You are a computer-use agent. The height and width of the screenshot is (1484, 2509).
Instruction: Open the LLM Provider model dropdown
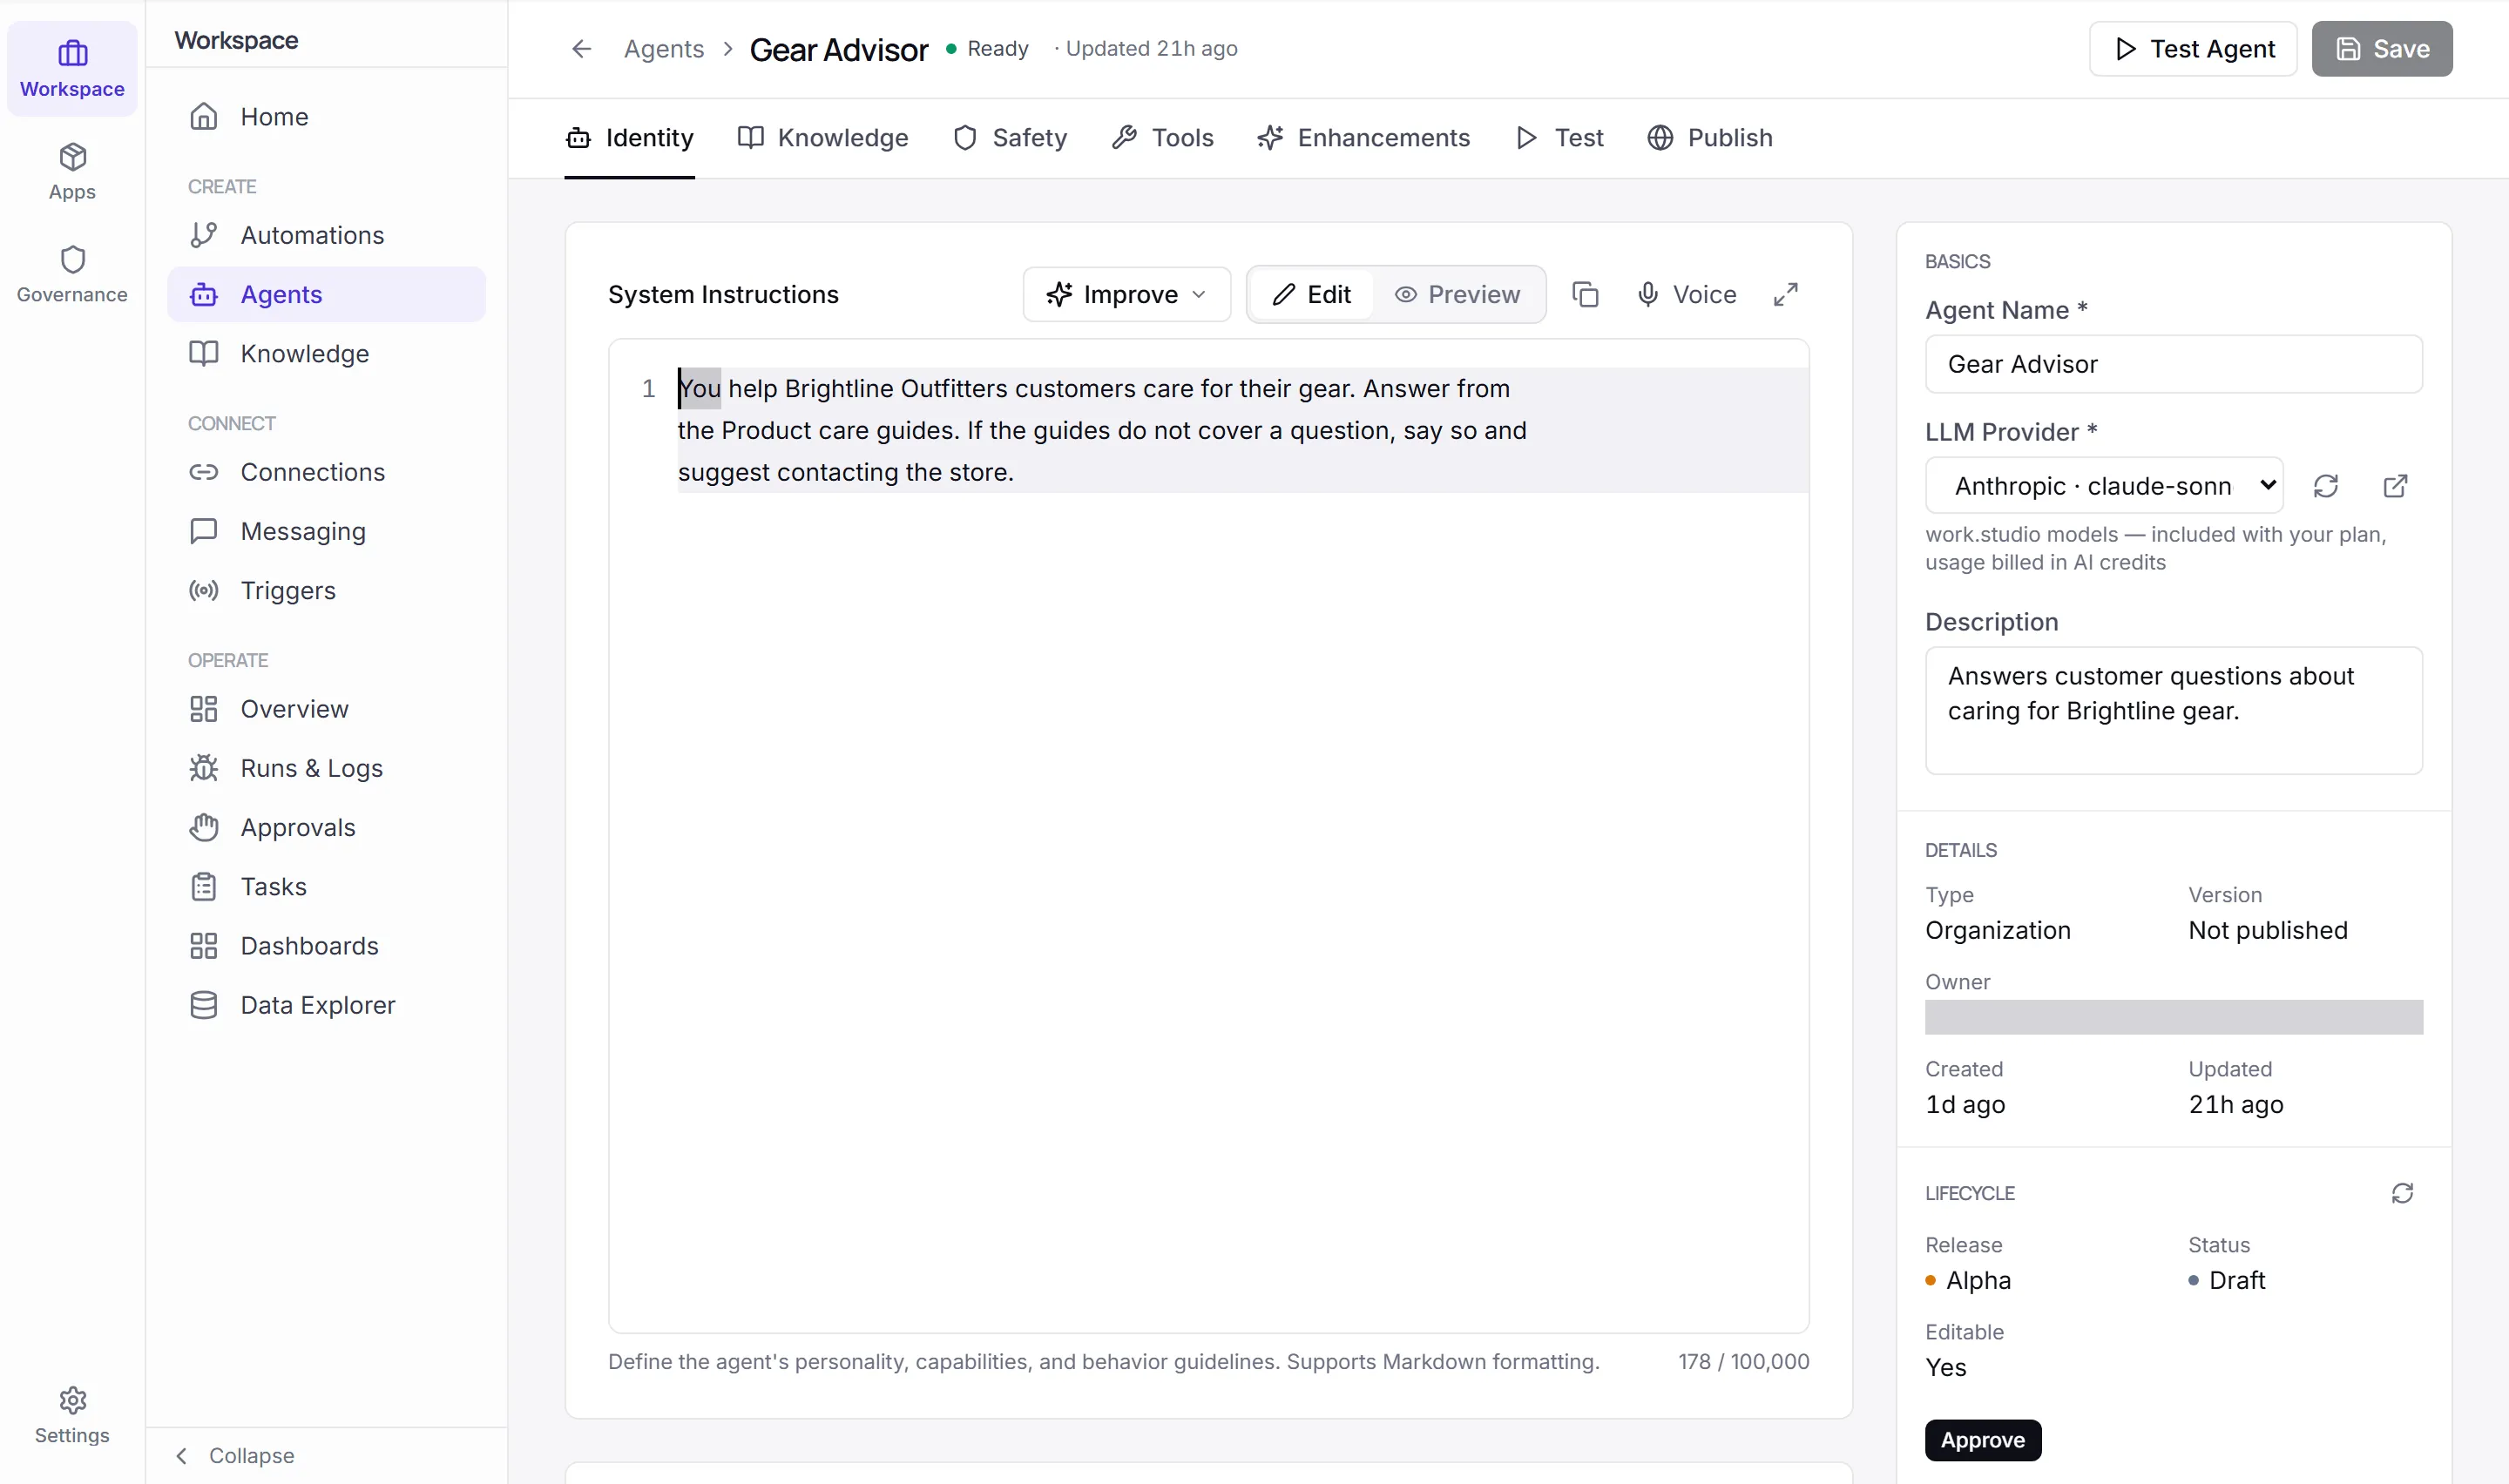click(2103, 486)
